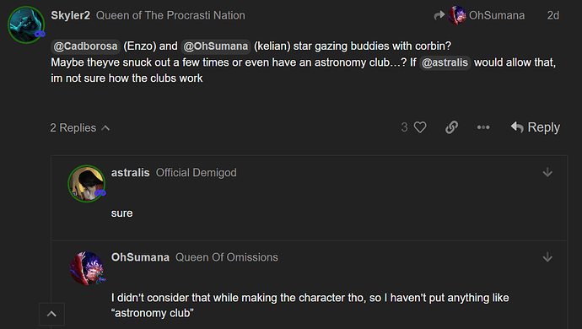Open the 2d post timestamp
The width and height of the screenshot is (582, 329).
(552, 15)
